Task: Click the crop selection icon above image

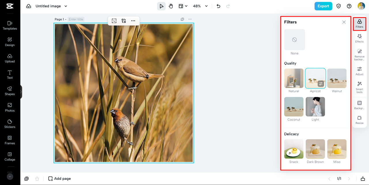Action: click(x=114, y=21)
